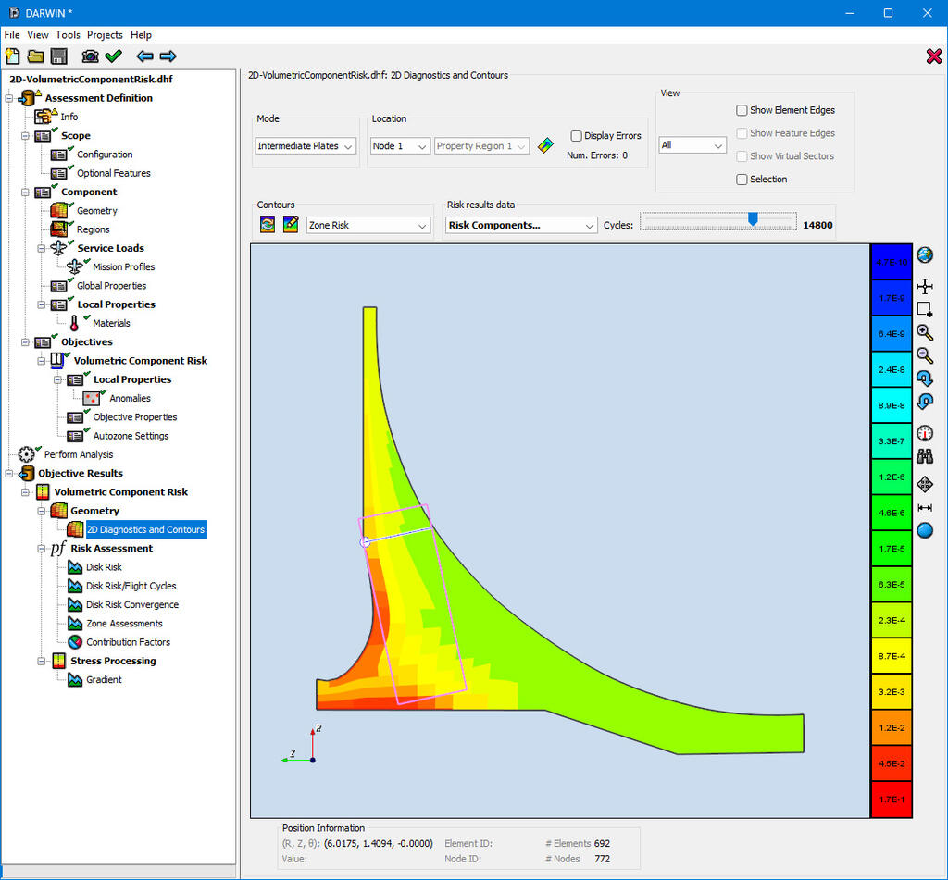Expand the Risk Components dropdown
This screenshot has height=880, width=948.
click(521, 225)
